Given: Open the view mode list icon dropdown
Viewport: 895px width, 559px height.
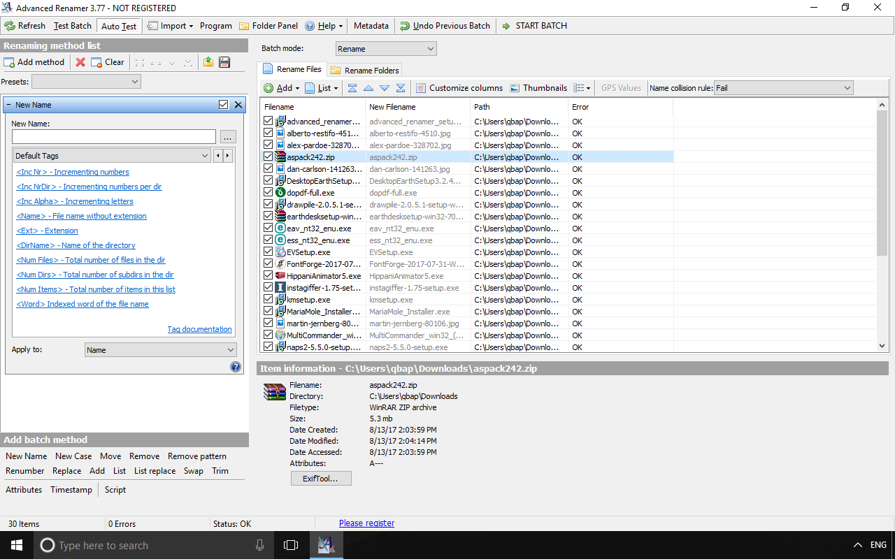Looking at the screenshot, I should click(582, 88).
